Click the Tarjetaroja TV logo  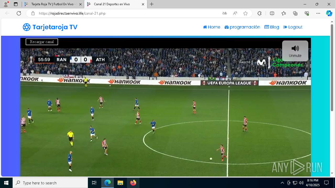(50, 27)
